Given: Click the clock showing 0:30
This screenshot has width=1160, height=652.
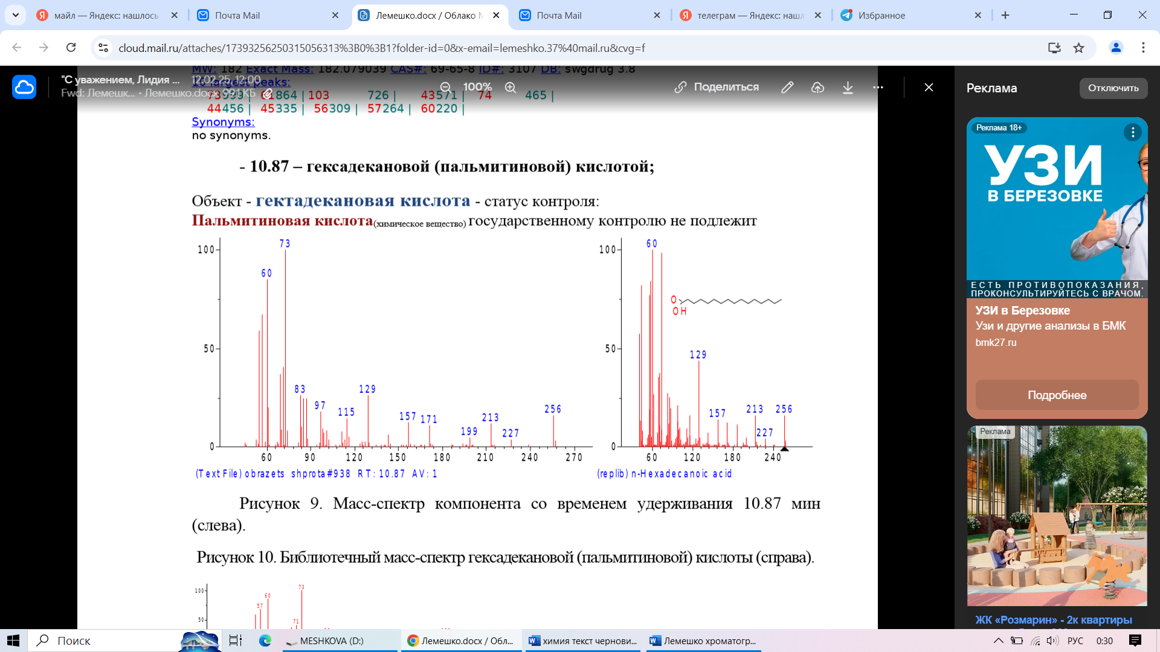Looking at the screenshot, I should click(x=1104, y=641).
